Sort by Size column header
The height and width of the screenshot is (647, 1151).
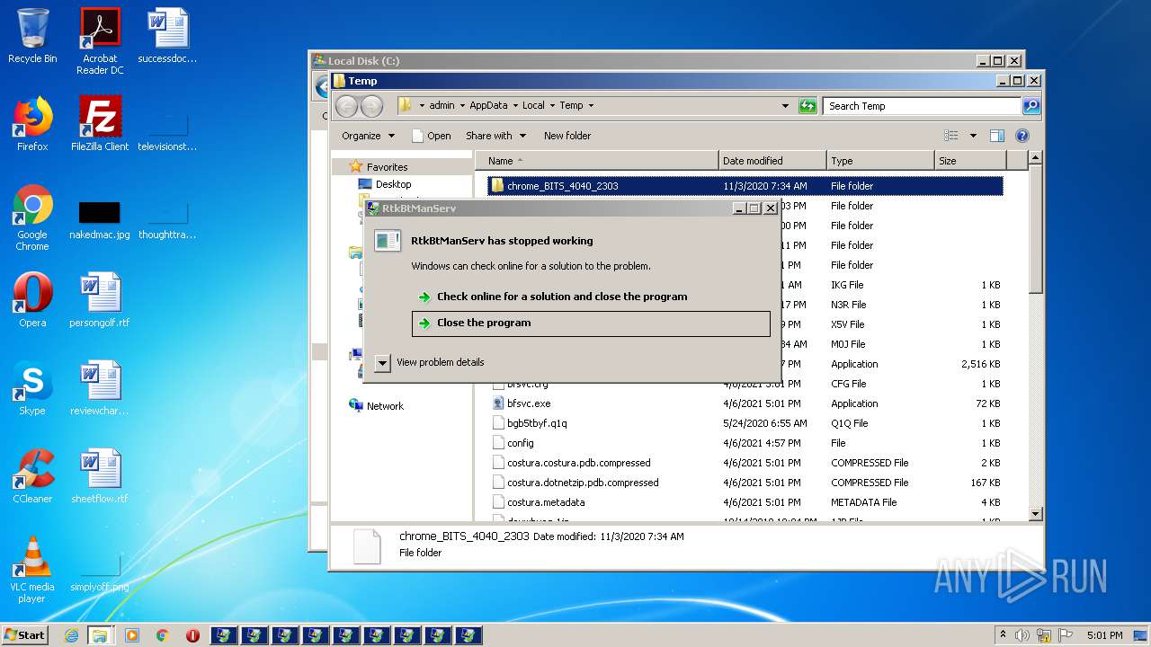(969, 161)
